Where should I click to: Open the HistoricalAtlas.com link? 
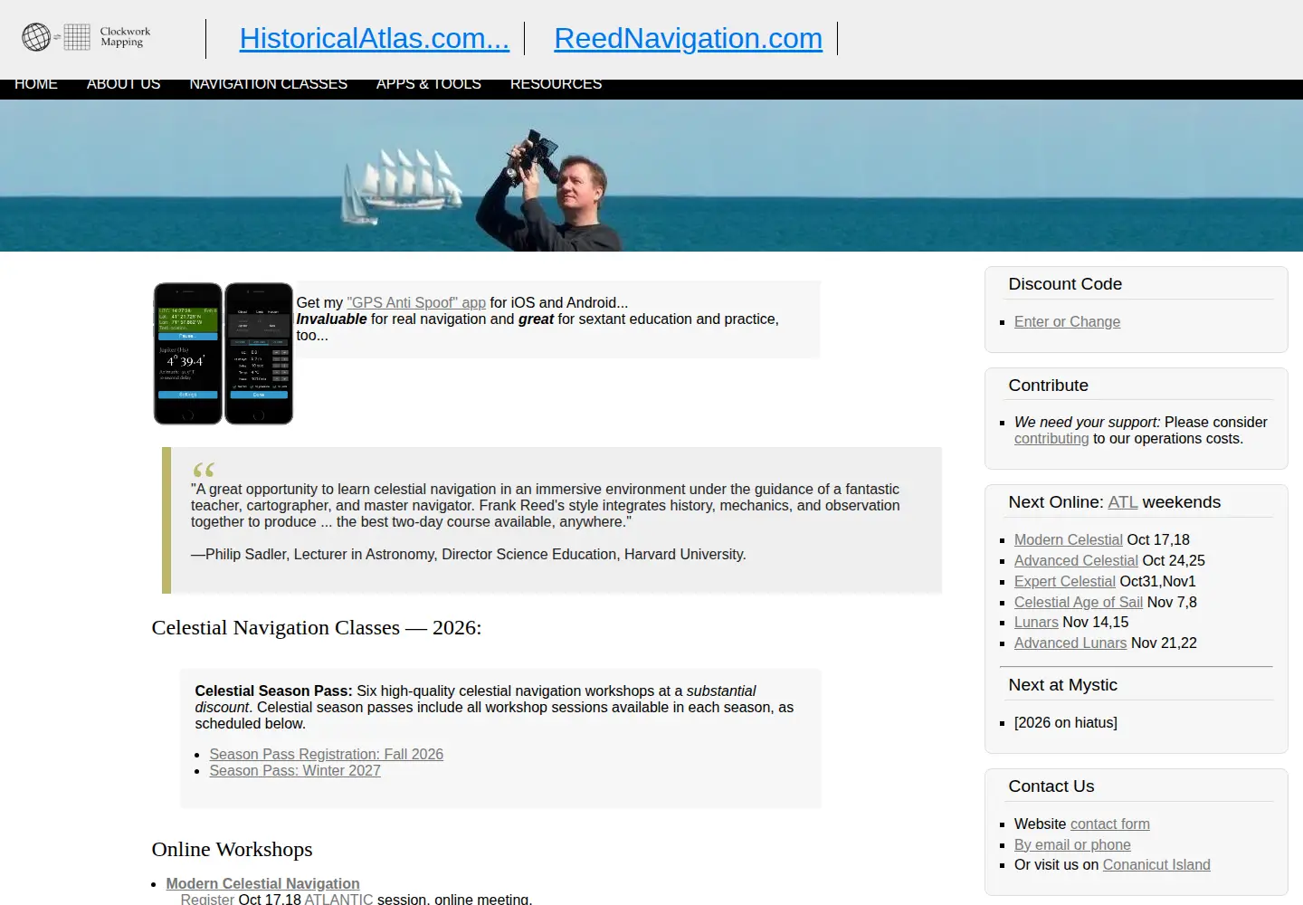pos(374,38)
